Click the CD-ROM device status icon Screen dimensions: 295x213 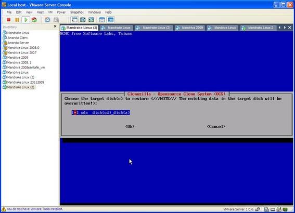[266, 209]
